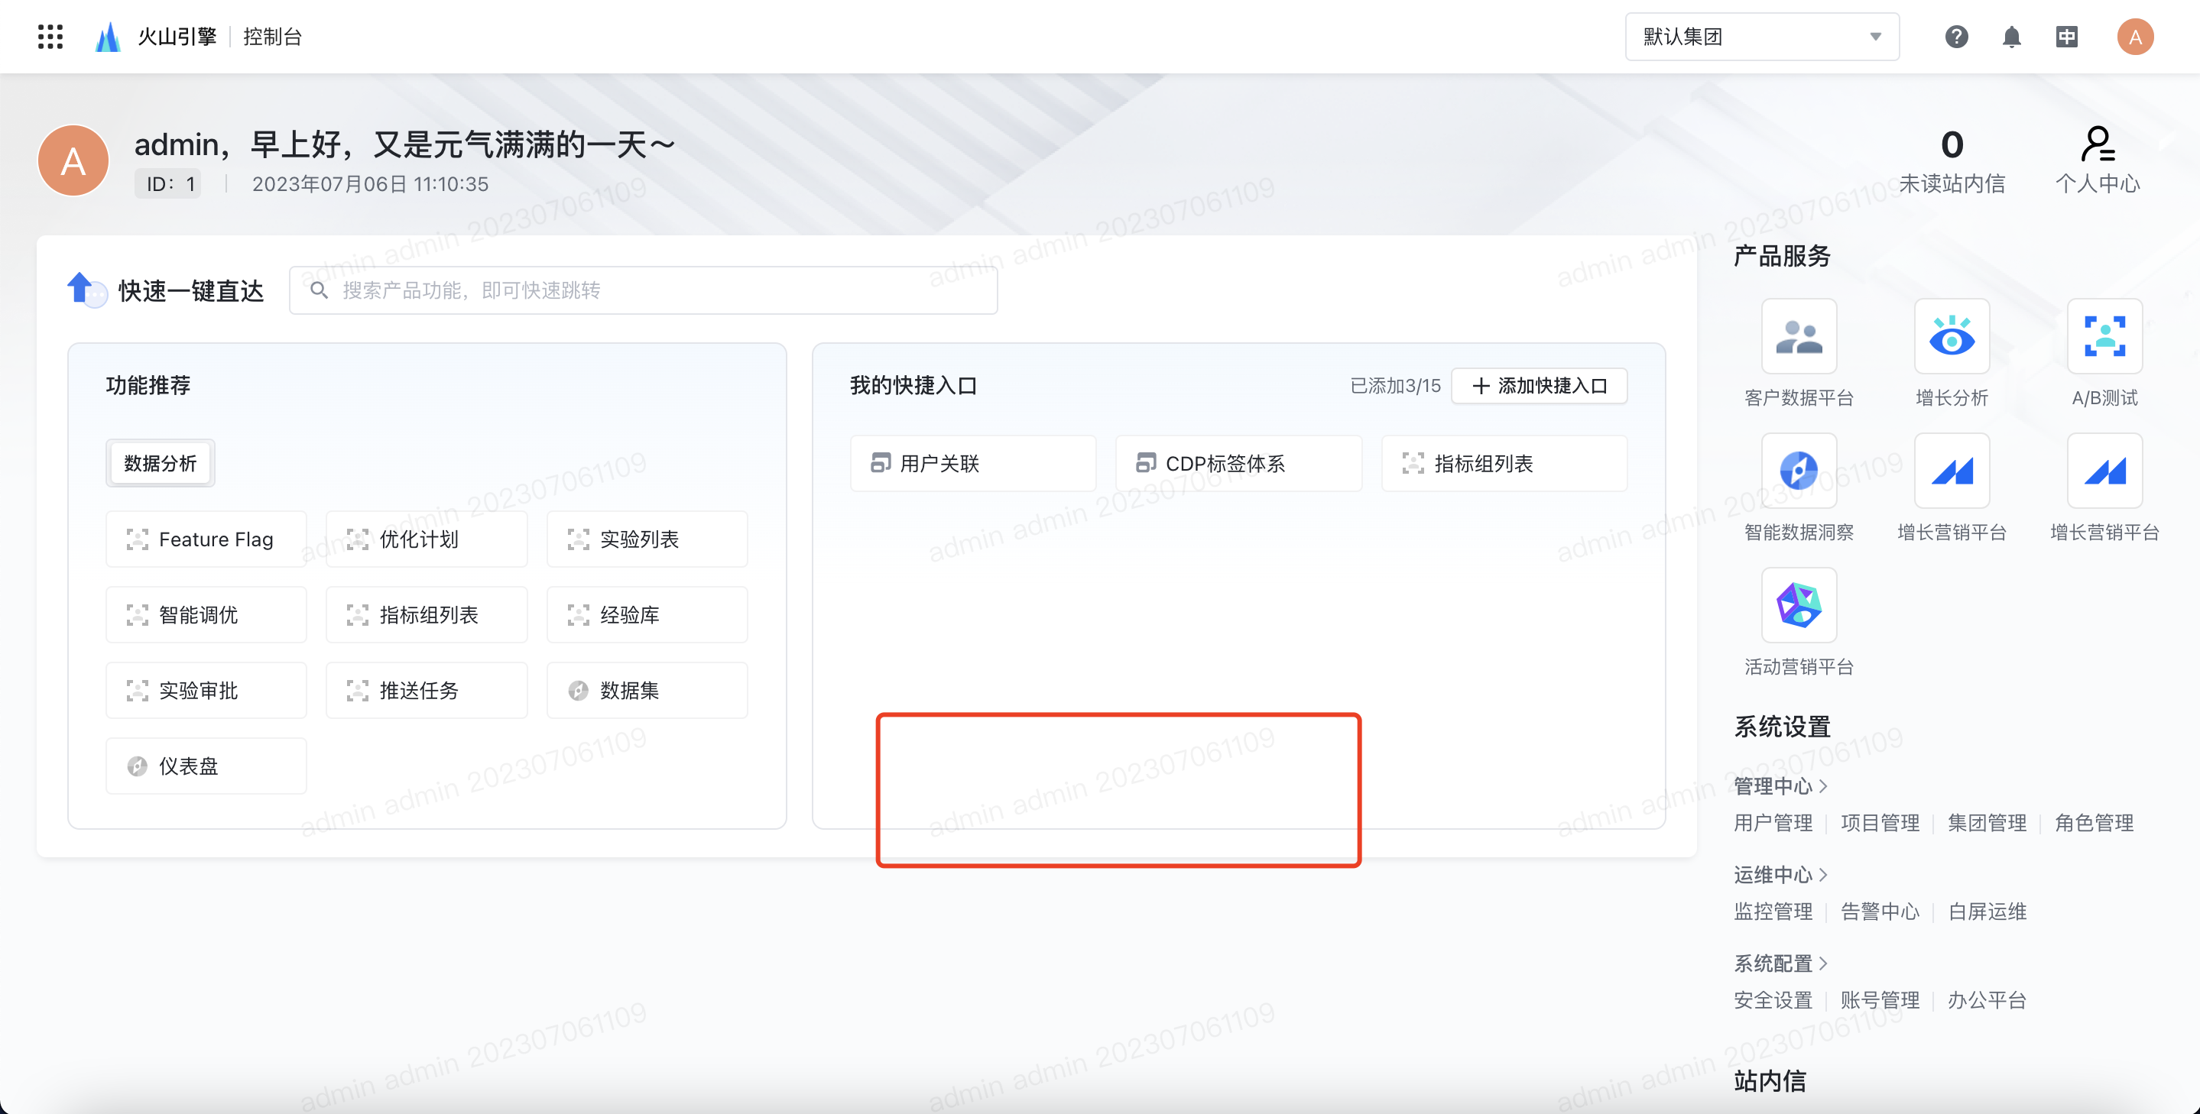Expand the 运维中心 section chevron

(1823, 874)
